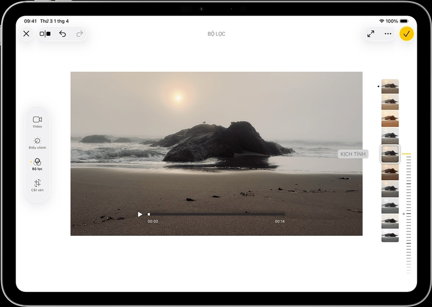
Task: Pick the fourth filter thumbnail
Action: [390, 135]
